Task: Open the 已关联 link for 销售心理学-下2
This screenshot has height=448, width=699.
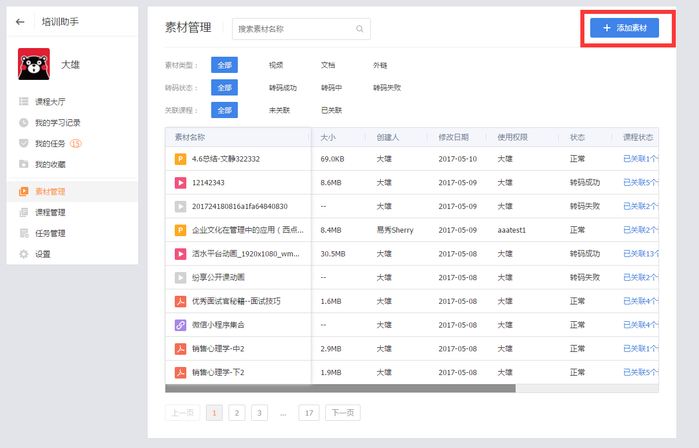Action: tap(641, 372)
